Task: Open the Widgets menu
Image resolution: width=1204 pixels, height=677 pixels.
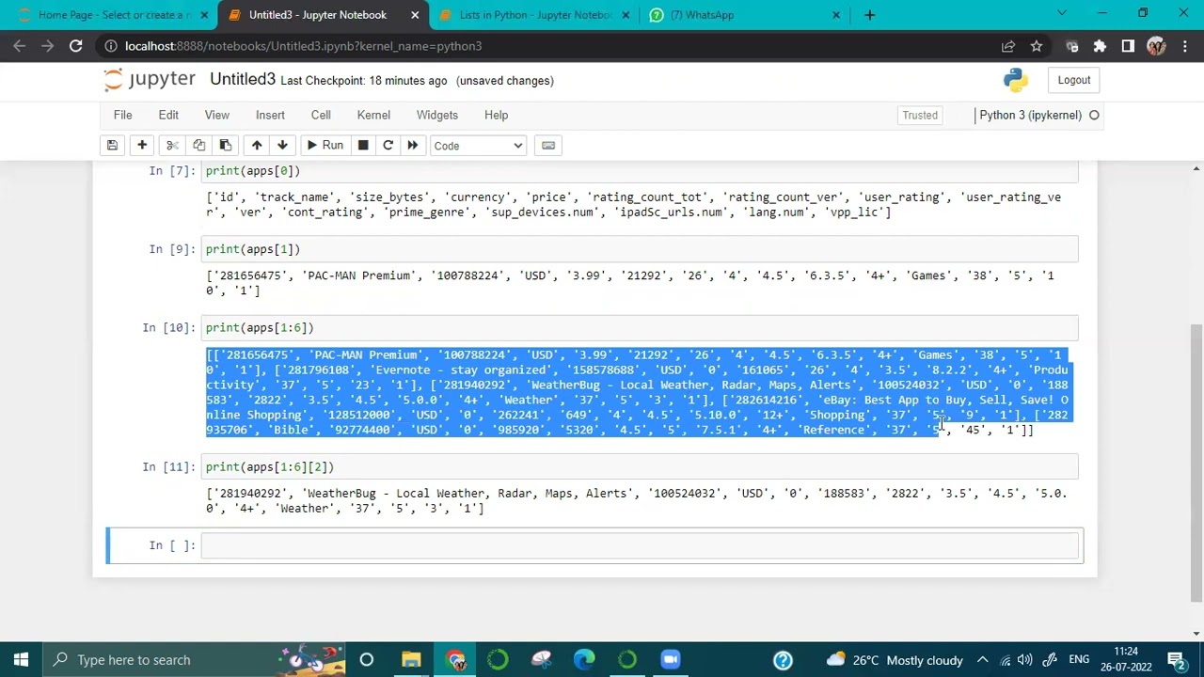Action: [x=437, y=115]
